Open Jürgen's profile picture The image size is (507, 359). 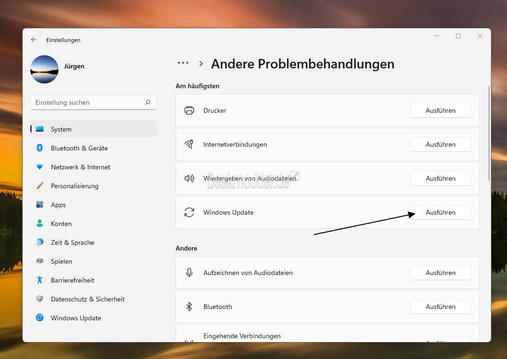coord(44,69)
